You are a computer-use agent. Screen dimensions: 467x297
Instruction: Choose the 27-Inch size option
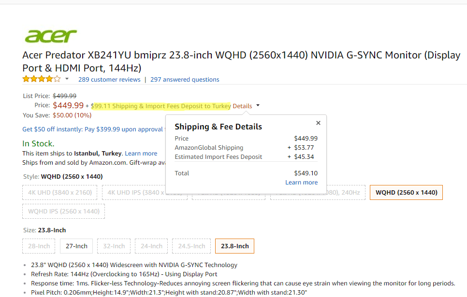(76, 246)
